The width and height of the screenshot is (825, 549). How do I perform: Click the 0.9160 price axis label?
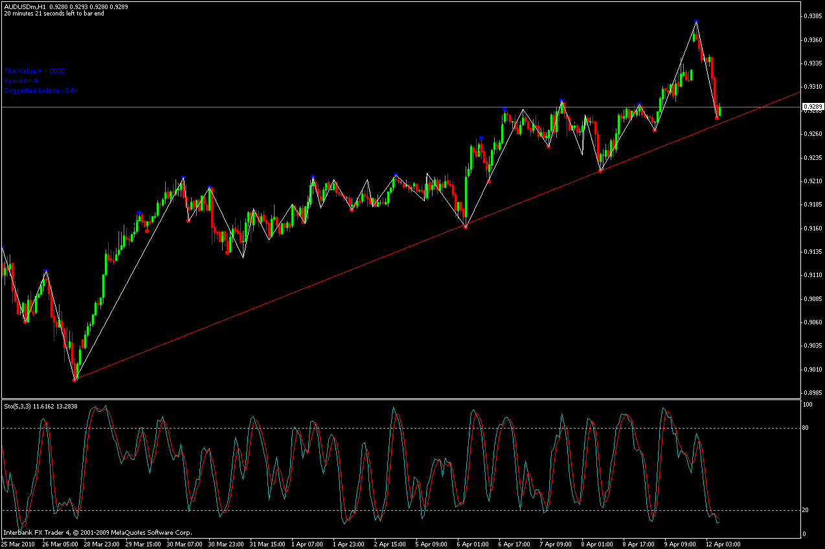(813, 228)
